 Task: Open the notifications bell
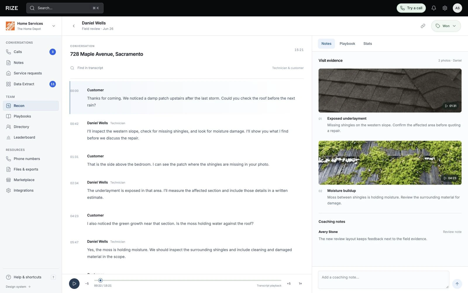click(434, 8)
